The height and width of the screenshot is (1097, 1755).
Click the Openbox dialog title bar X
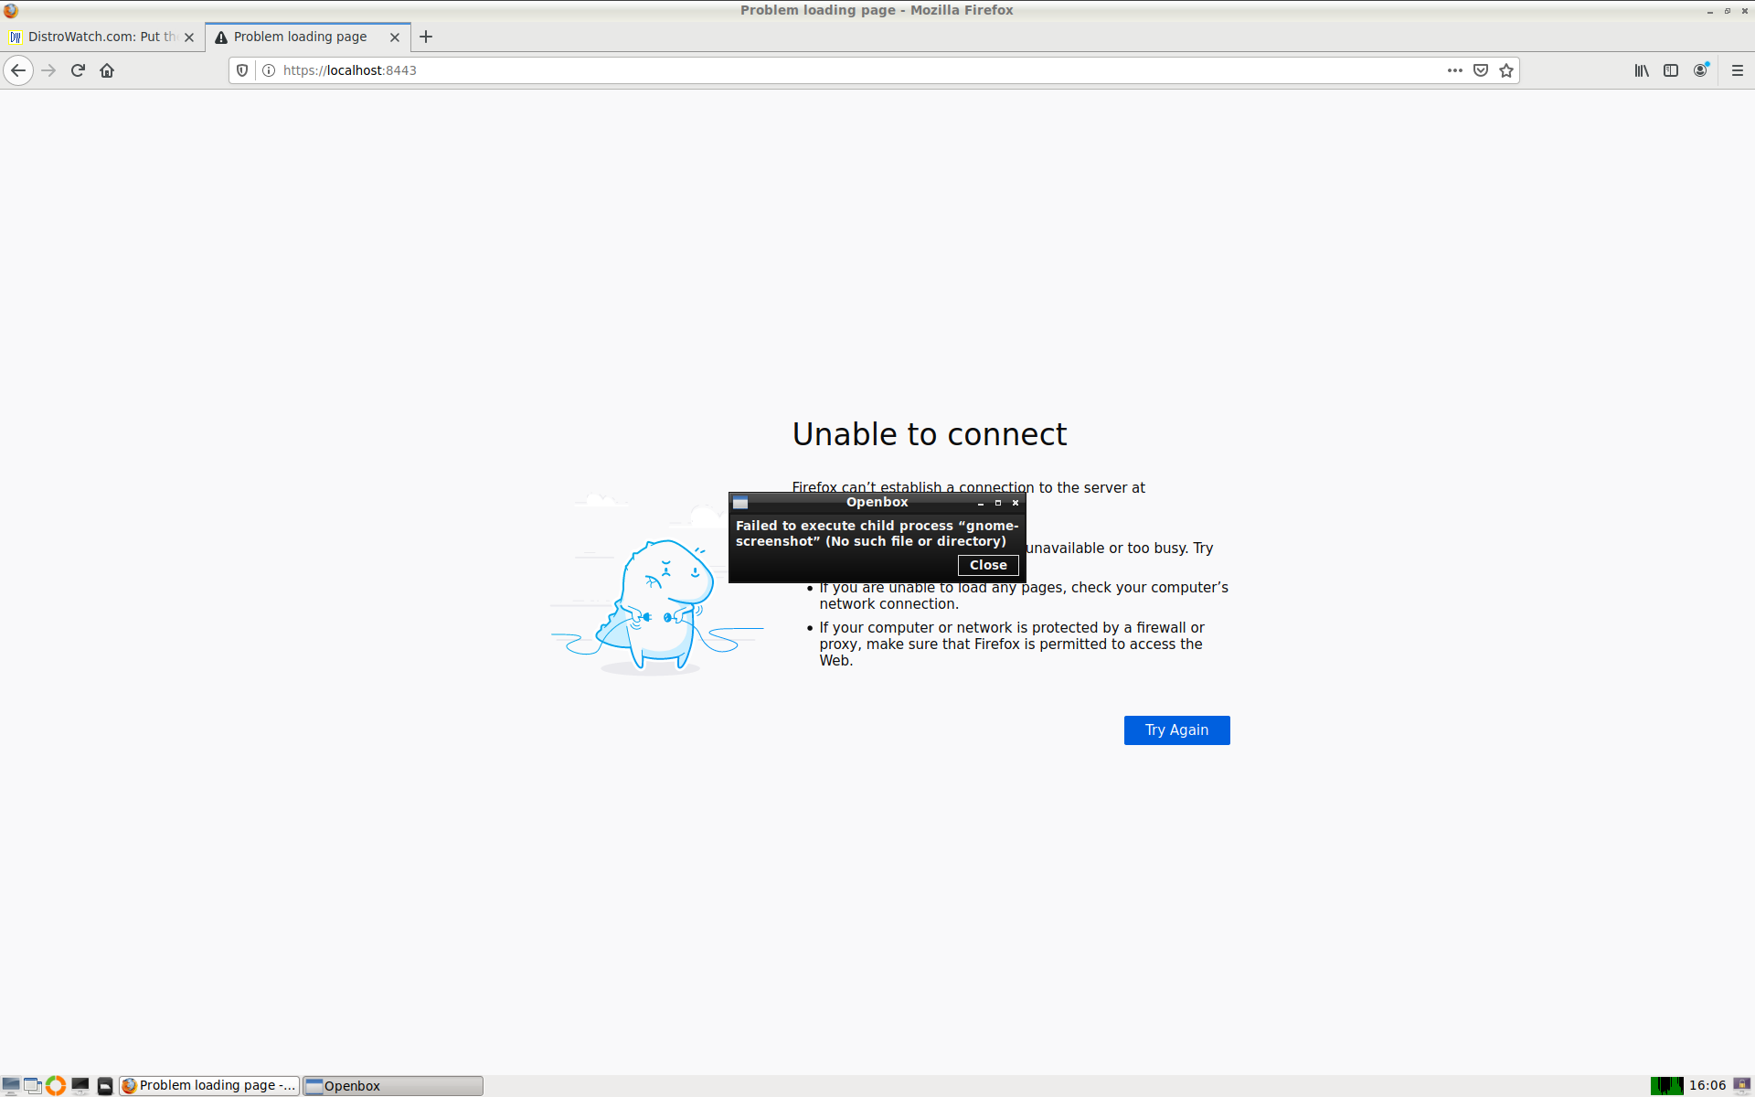1016,503
